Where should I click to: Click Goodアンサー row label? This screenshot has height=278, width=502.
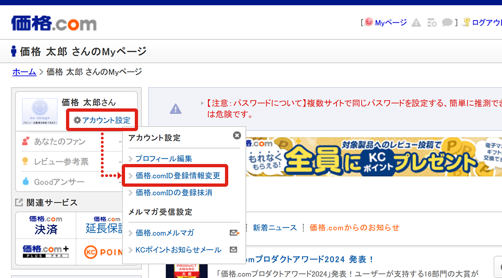59,182
